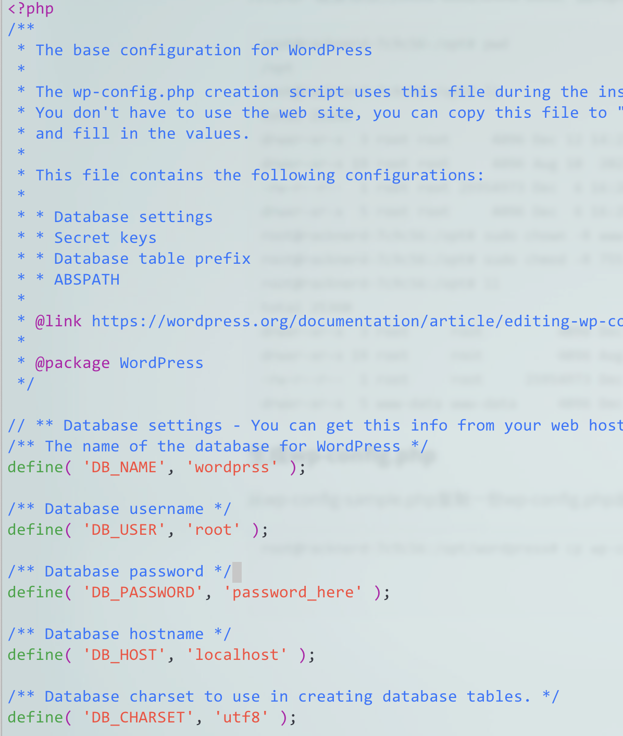Click 'This file contains the following configurations:' line
Screen dimensions: 623x736
[259, 175]
